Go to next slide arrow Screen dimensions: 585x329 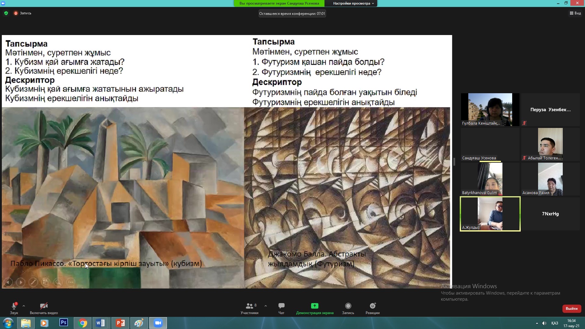20,282
